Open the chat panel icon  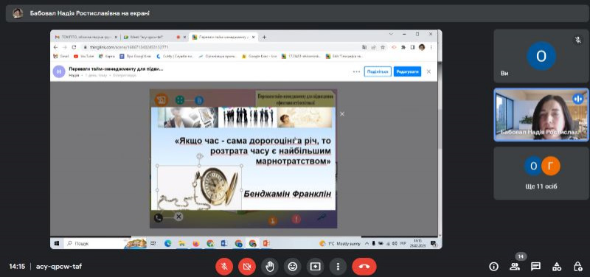click(535, 267)
